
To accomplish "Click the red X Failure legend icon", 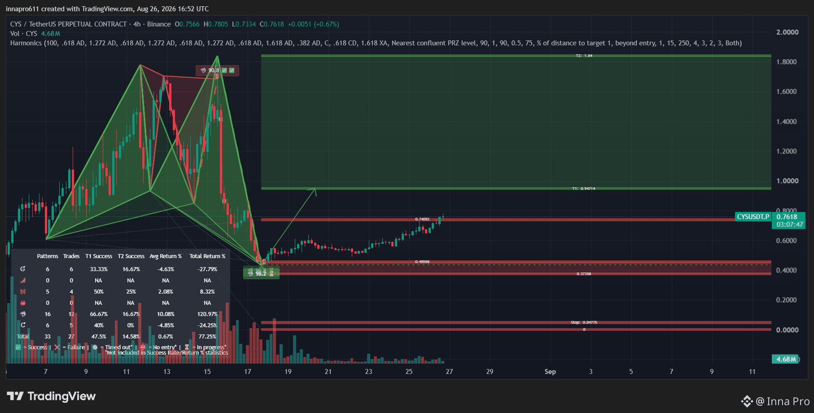I will [x=57, y=347].
